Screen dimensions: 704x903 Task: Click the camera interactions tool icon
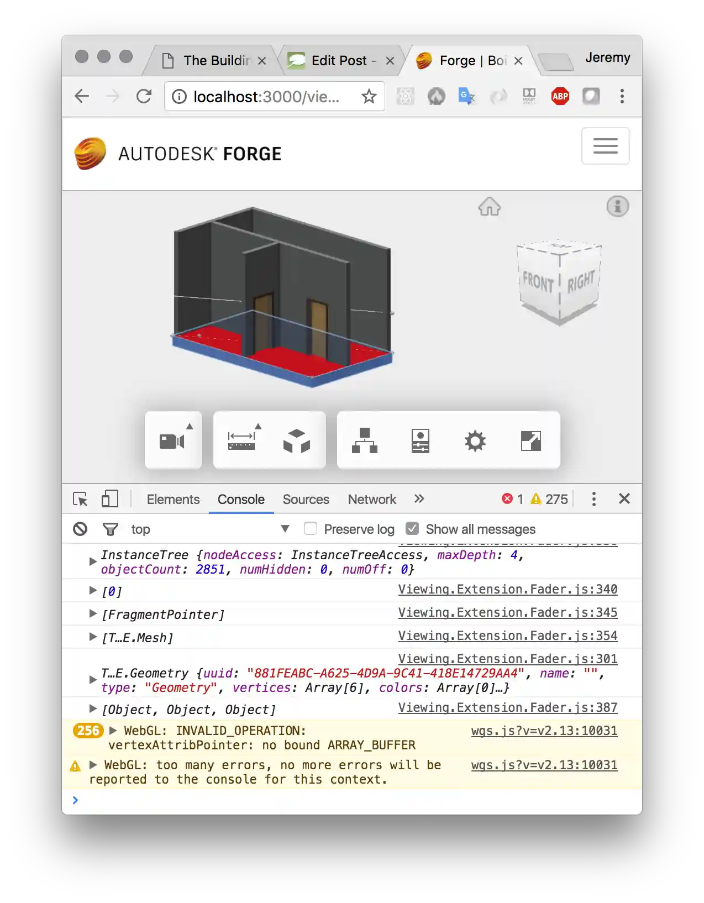[172, 441]
